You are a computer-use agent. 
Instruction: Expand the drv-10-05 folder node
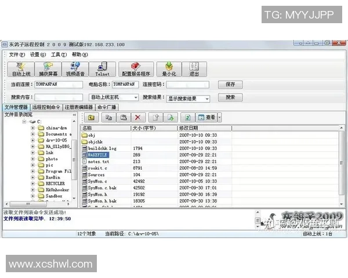coord(32,140)
